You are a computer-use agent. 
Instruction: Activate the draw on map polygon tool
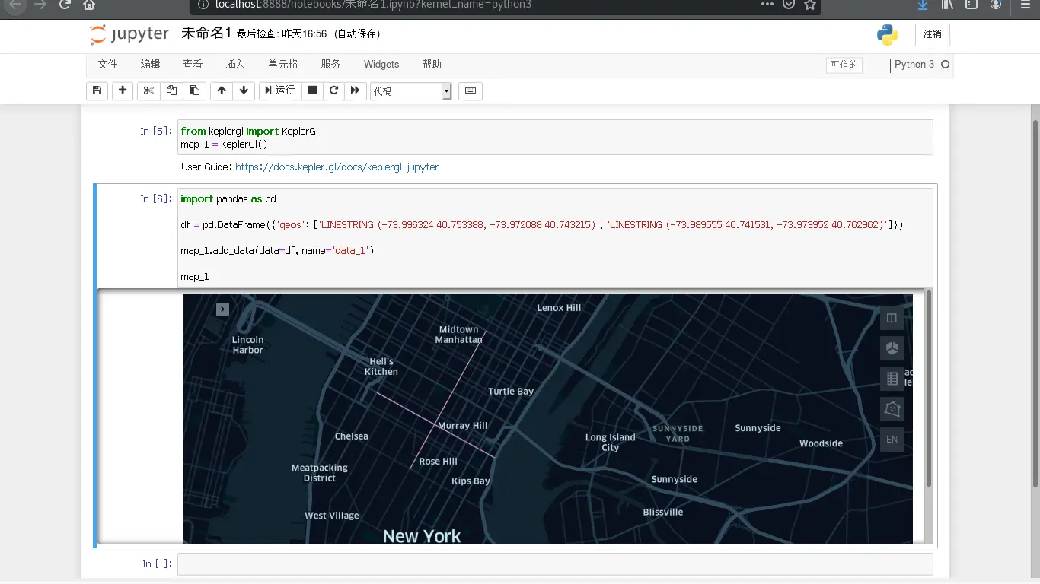[x=892, y=409]
